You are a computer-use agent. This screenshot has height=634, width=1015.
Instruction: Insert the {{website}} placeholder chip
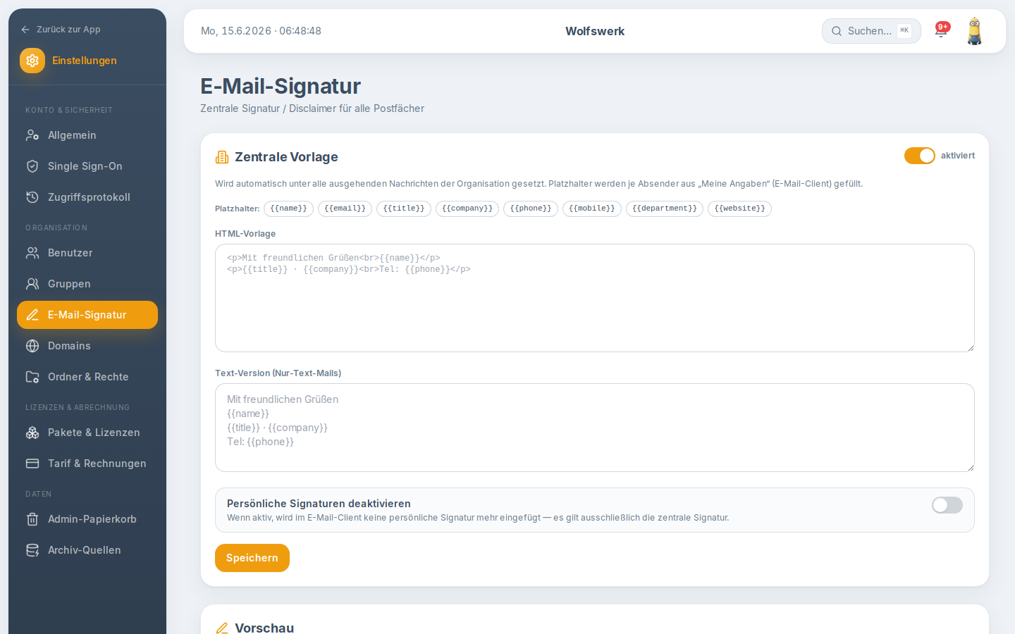pos(739,209)
